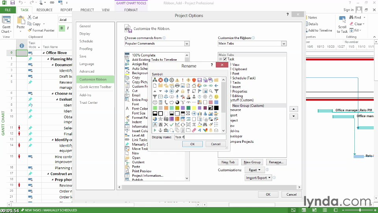
Task: Pick the yellow color square symbol
Action: (194, 108)
